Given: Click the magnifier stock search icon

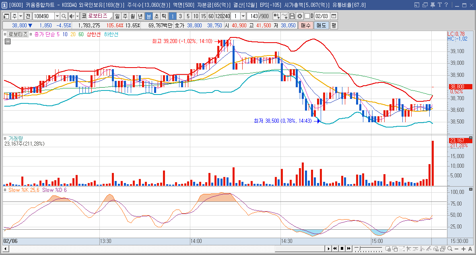Looking at the screenshot, I should coord(64,16).
